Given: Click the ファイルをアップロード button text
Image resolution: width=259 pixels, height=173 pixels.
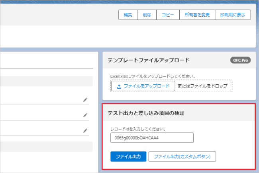Looking at the screenshot, I should (x=147, y=86).
